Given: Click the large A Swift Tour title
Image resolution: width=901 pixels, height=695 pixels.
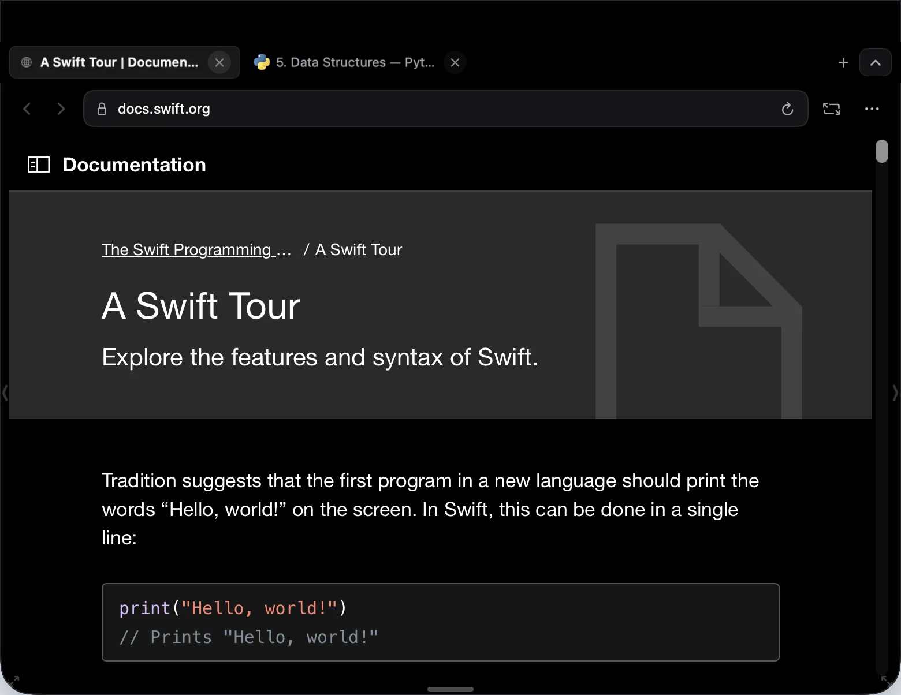Looking at the screenshot, I should [x=201, y=305].
